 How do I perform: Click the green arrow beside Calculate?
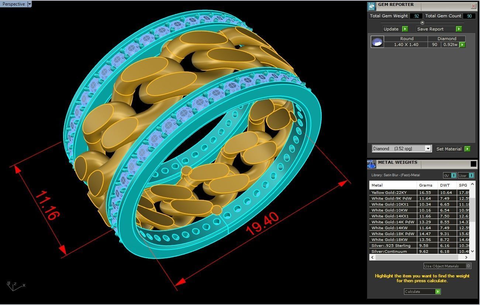[438, 292]
